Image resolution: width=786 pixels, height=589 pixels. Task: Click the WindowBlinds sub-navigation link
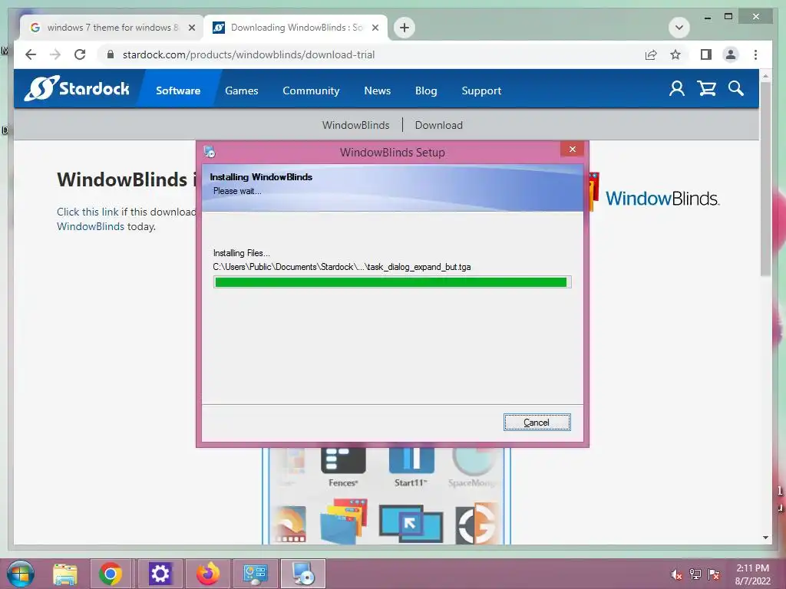coord(356,125)
